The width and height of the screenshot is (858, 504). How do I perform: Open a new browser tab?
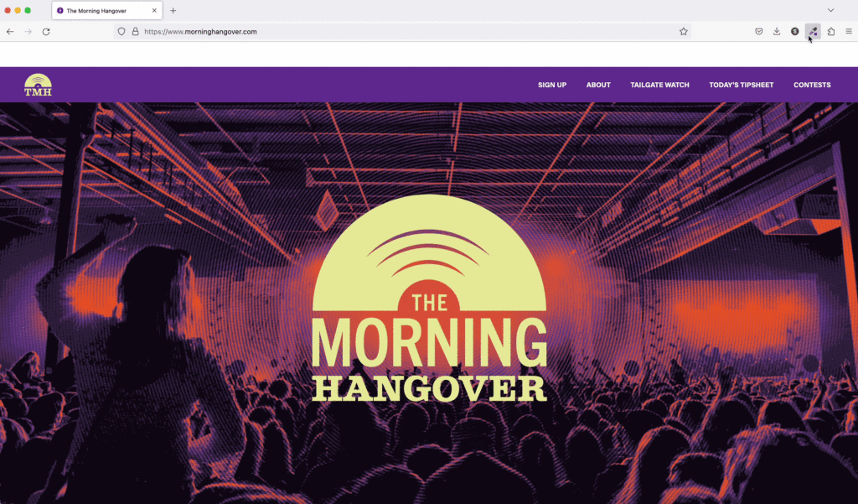tap(173, 10)
